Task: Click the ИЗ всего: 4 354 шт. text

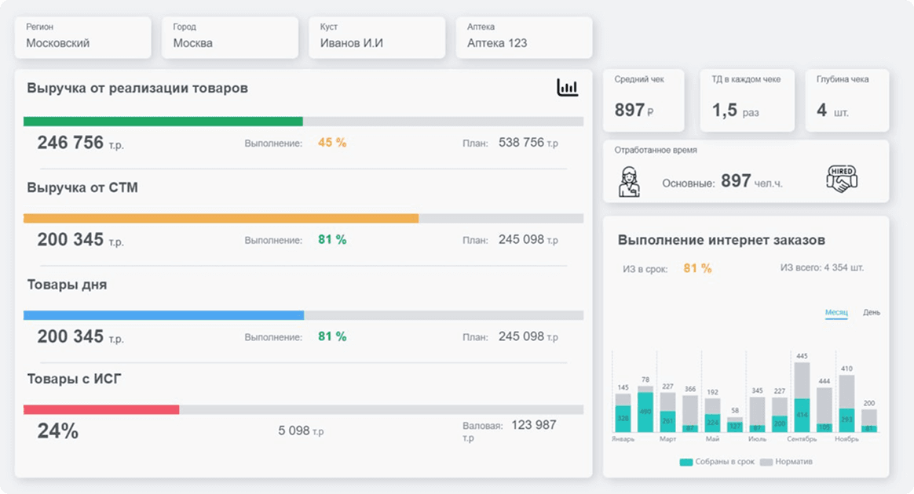Action: click(822, 267)
